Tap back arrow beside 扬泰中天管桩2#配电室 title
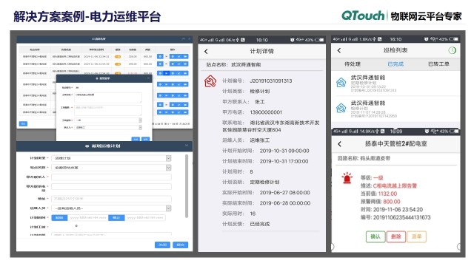 tap(339, 144)
